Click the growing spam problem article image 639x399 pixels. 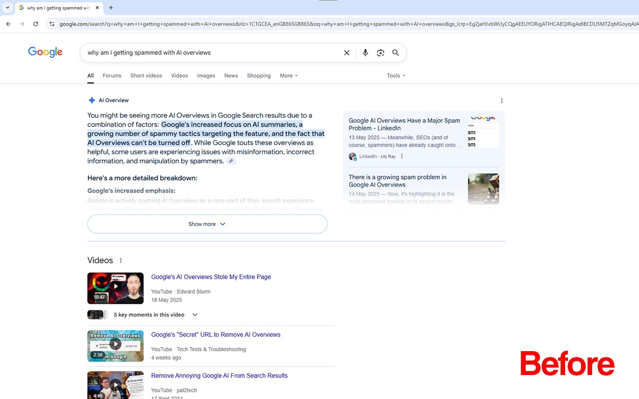[483, 189]
